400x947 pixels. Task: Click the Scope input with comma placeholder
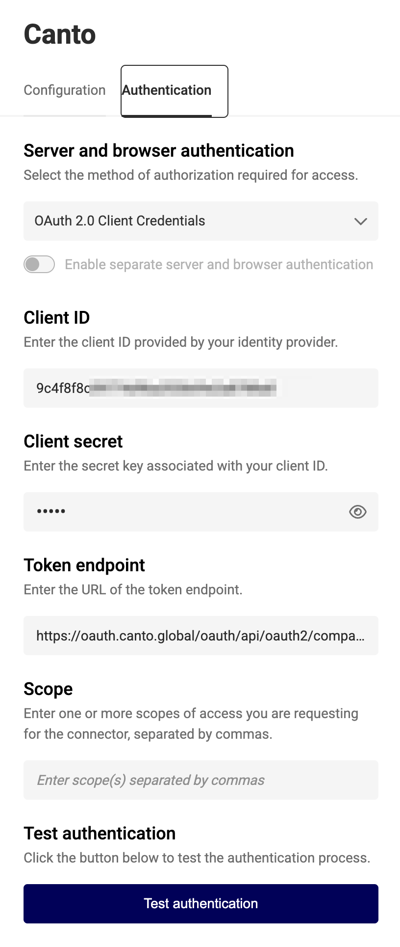[x=201, y=780]
